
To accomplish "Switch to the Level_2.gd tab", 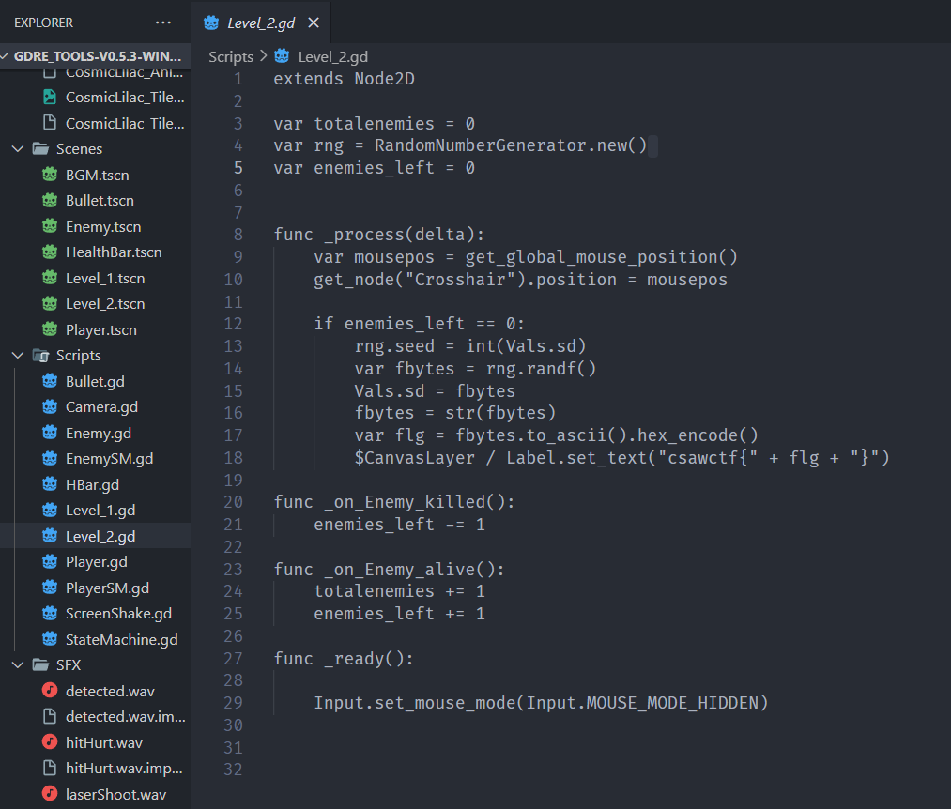I will click(261, 23).
